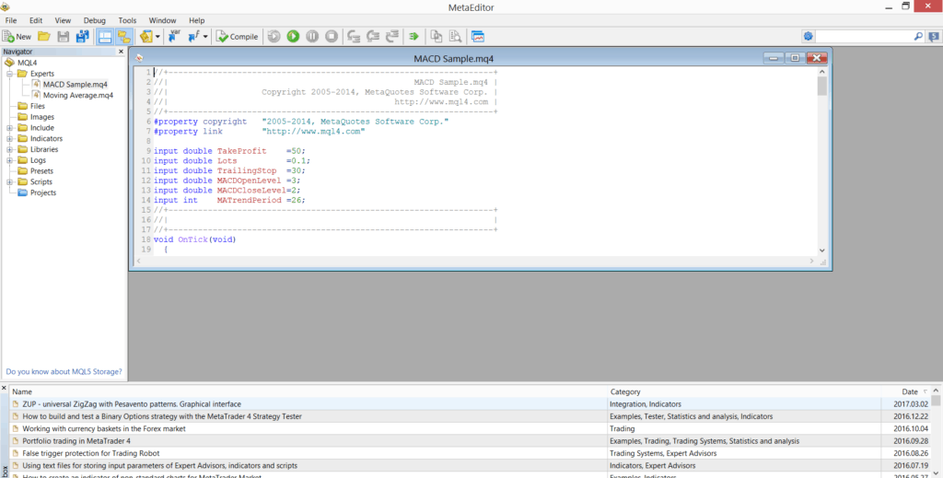Viewport: 943px width, 478px height.
Task: Close the Navigator panel with its X
Action: 121,52
